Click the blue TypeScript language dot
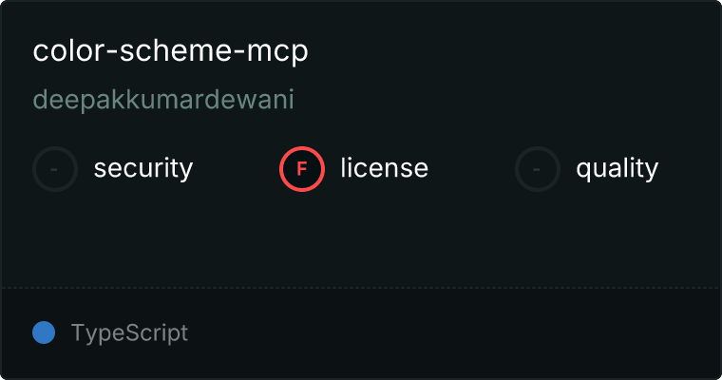Image resolution: width=722 pixels, height=380 pixels. click(x=44, y=332)
